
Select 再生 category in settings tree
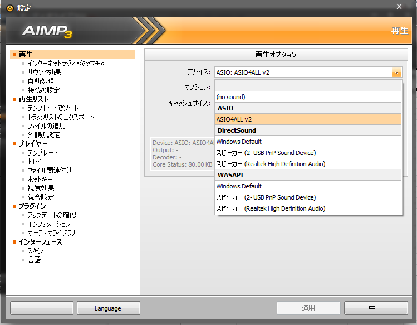72,55
